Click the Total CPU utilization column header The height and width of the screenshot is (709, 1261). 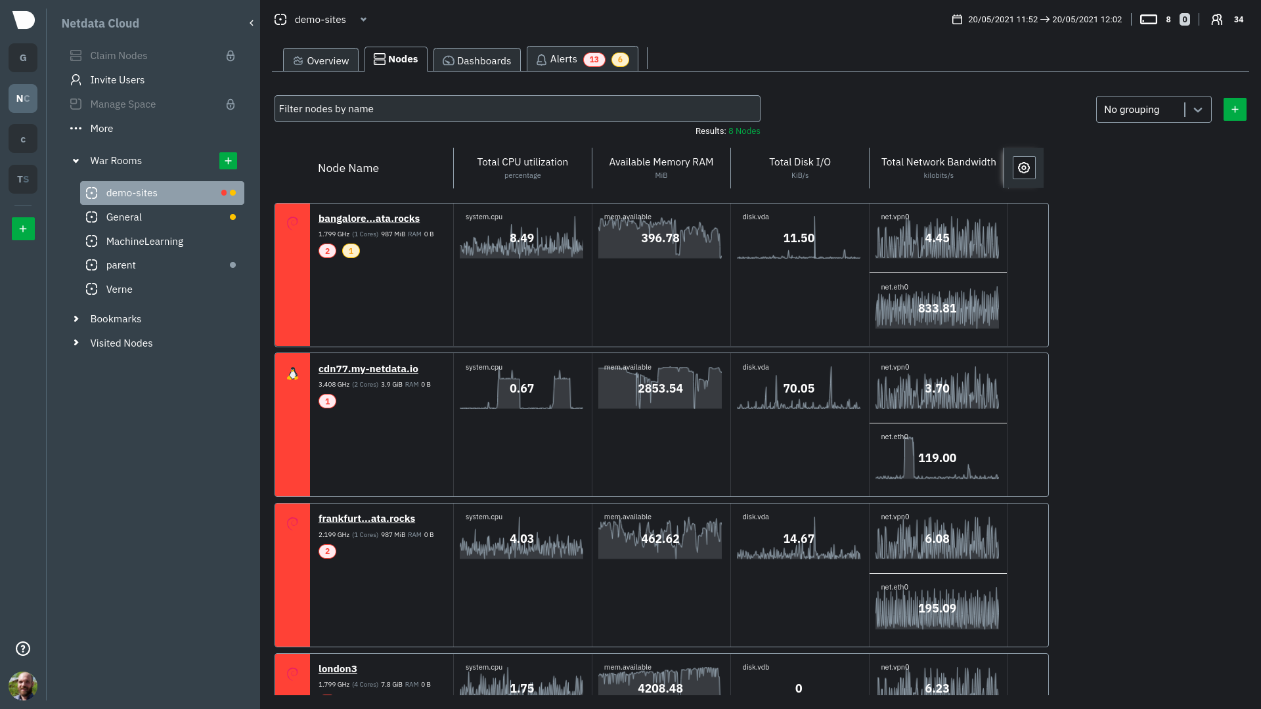pos(523,168)
